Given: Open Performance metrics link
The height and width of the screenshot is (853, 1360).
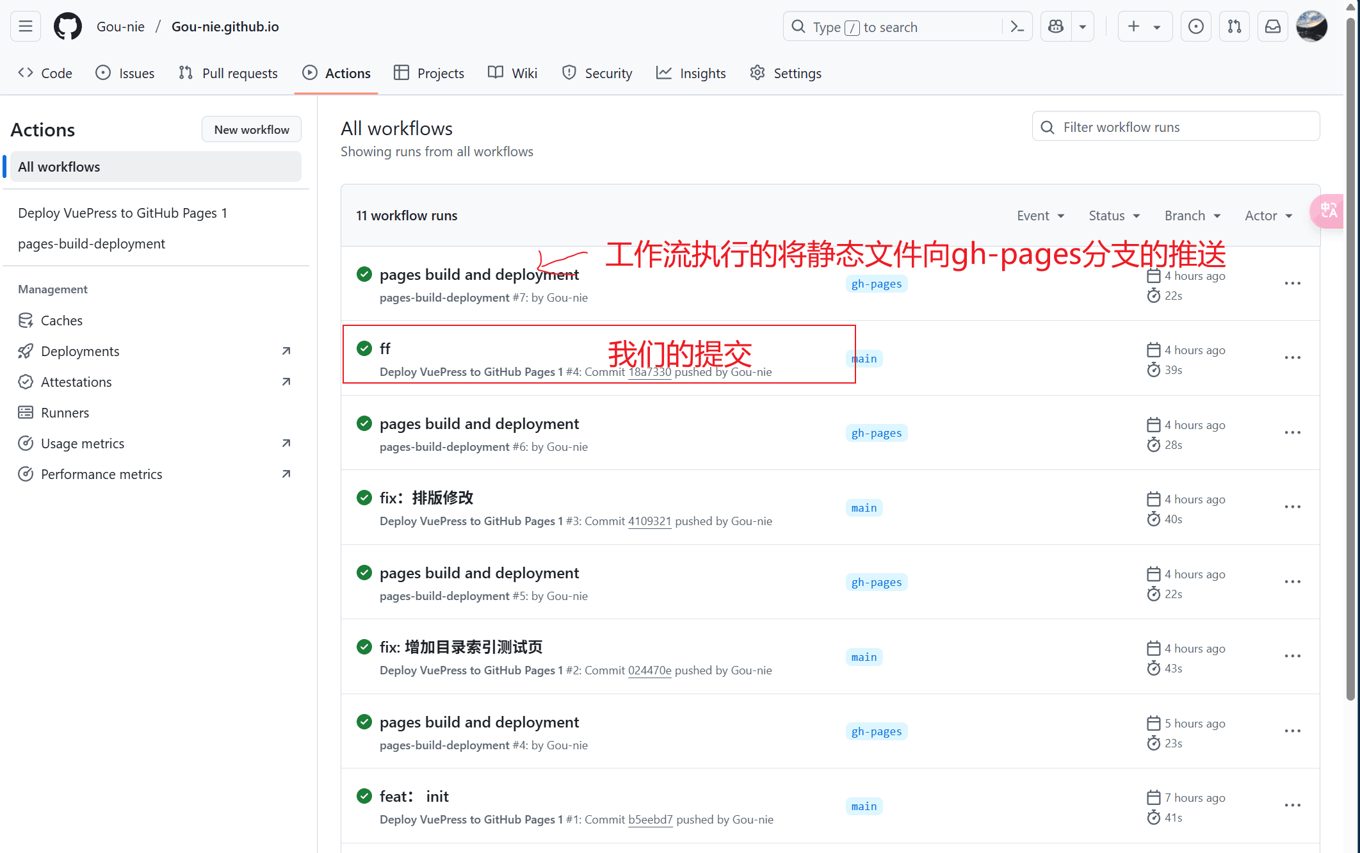Looking at the screenshot, I should pyautogui.click(x=156, y=474).
